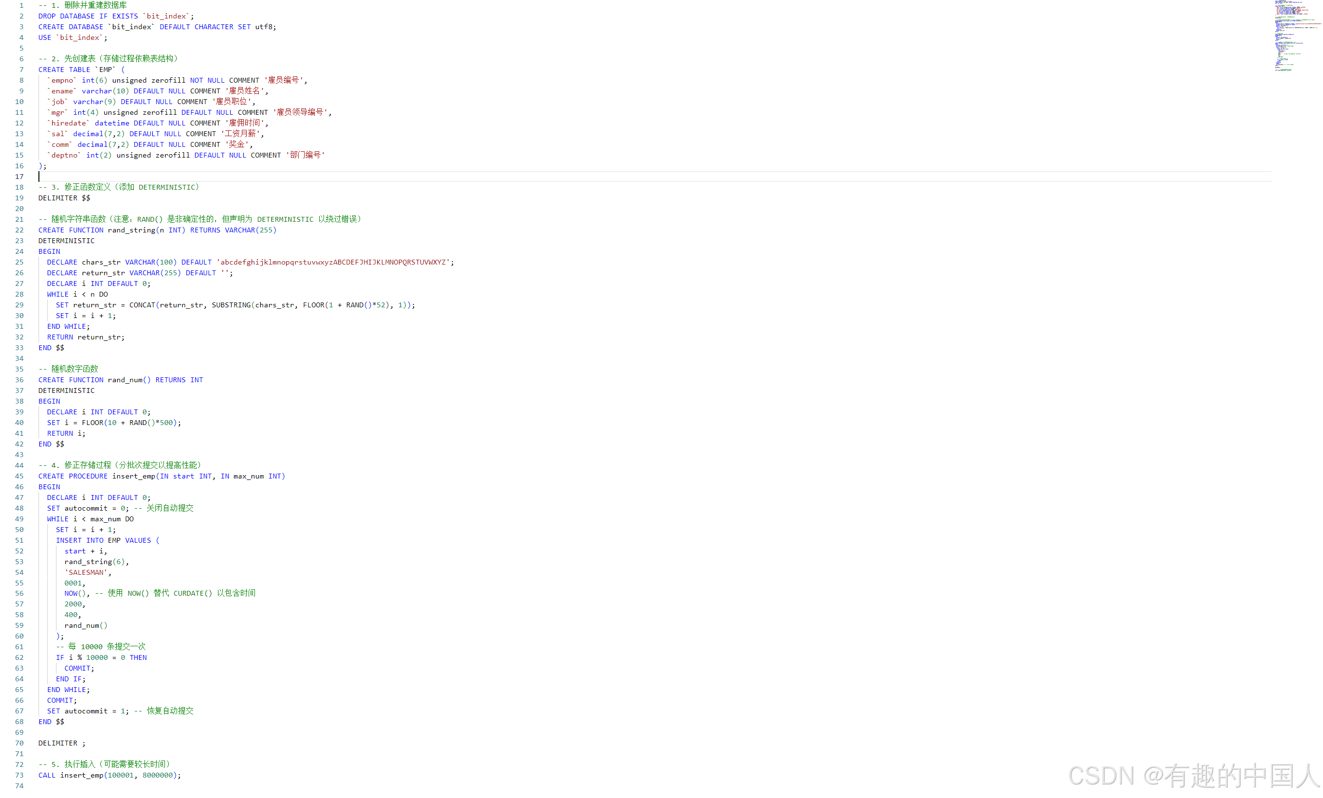Click rand_num() call on line 59

(x=86, y=625)
